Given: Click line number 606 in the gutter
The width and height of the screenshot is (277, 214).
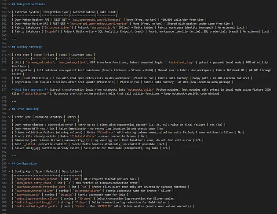Looking at the screenshot, I should coord(4,206).
